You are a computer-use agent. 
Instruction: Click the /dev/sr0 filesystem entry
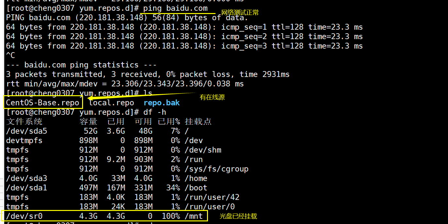coord(24,216)
